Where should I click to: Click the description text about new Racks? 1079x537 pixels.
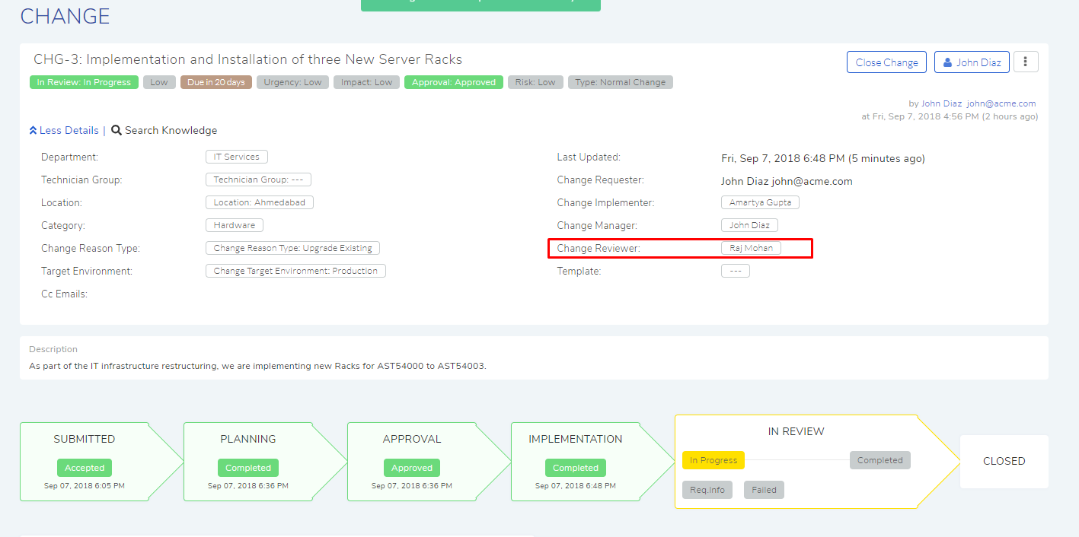click(257, 366)
